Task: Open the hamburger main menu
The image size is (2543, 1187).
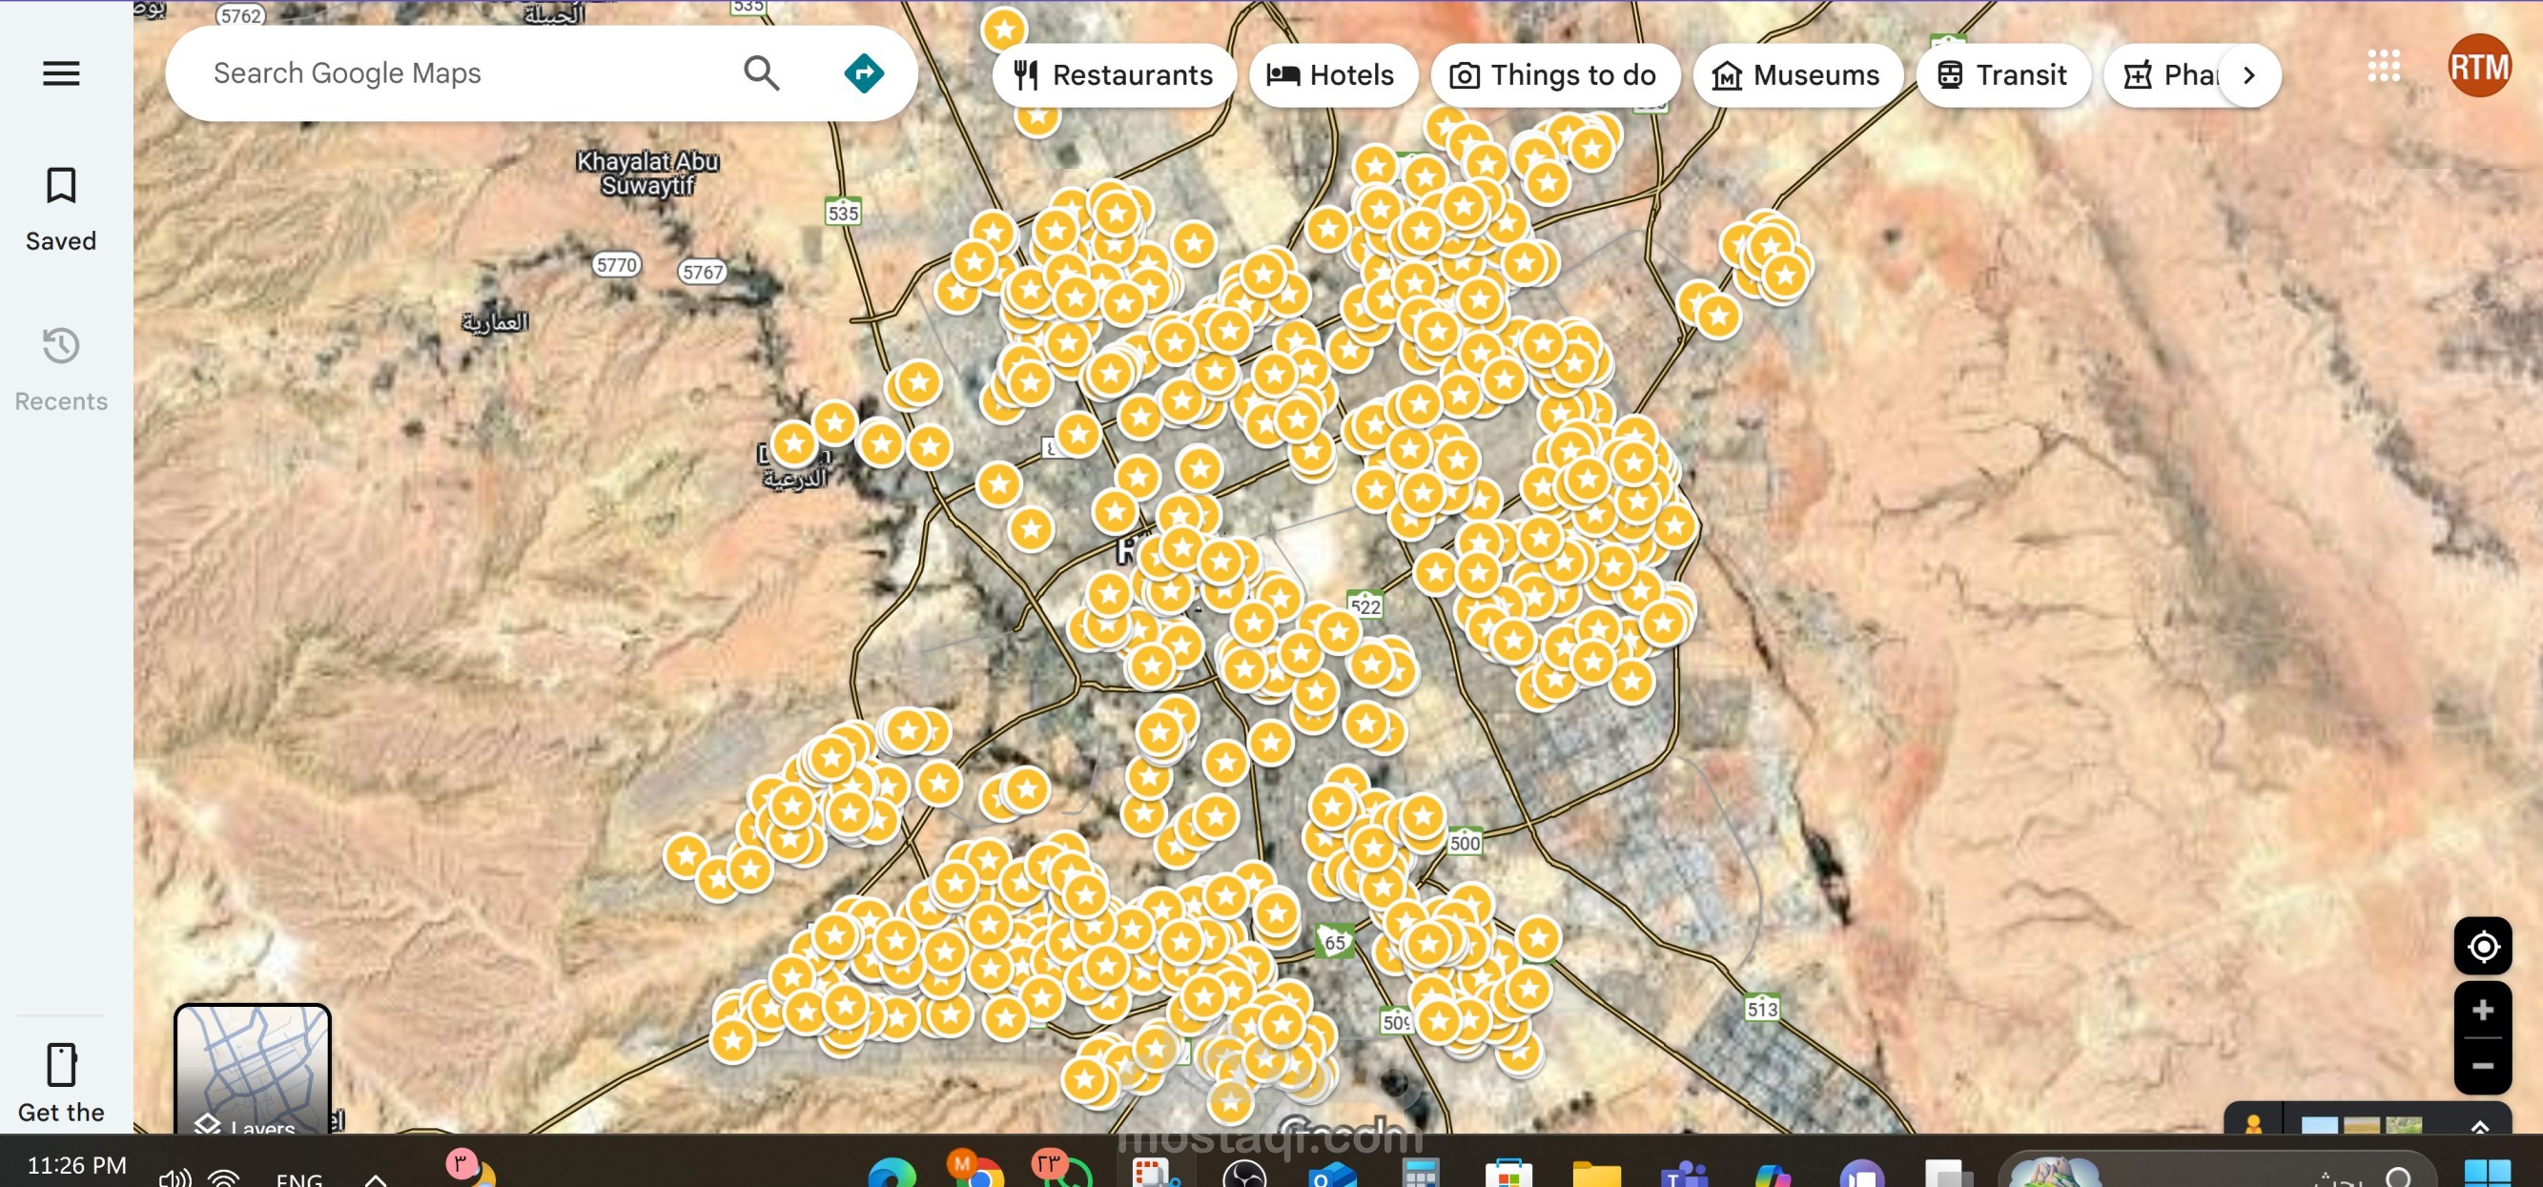Action: [61, 73]
